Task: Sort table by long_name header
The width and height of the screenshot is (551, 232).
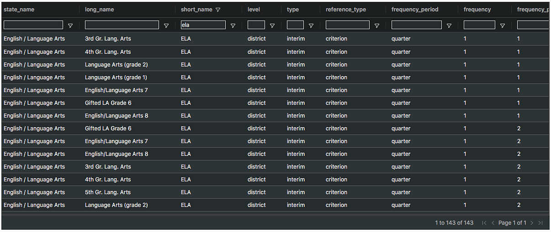Action: click(100, 10)
